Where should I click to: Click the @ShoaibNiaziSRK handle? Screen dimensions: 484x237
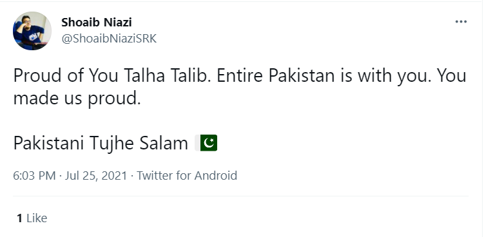(109, 39)
